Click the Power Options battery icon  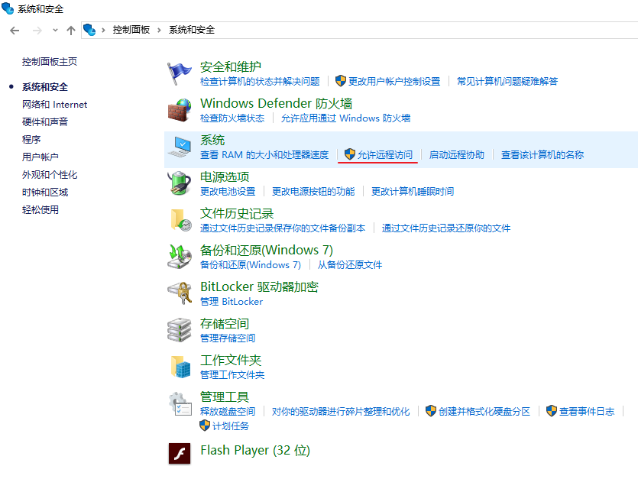179,183
